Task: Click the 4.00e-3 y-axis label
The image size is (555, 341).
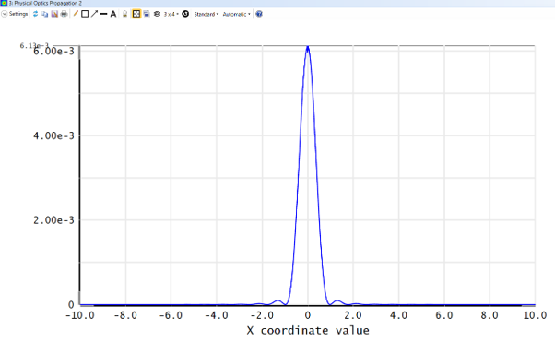Action: coord(53,135)
